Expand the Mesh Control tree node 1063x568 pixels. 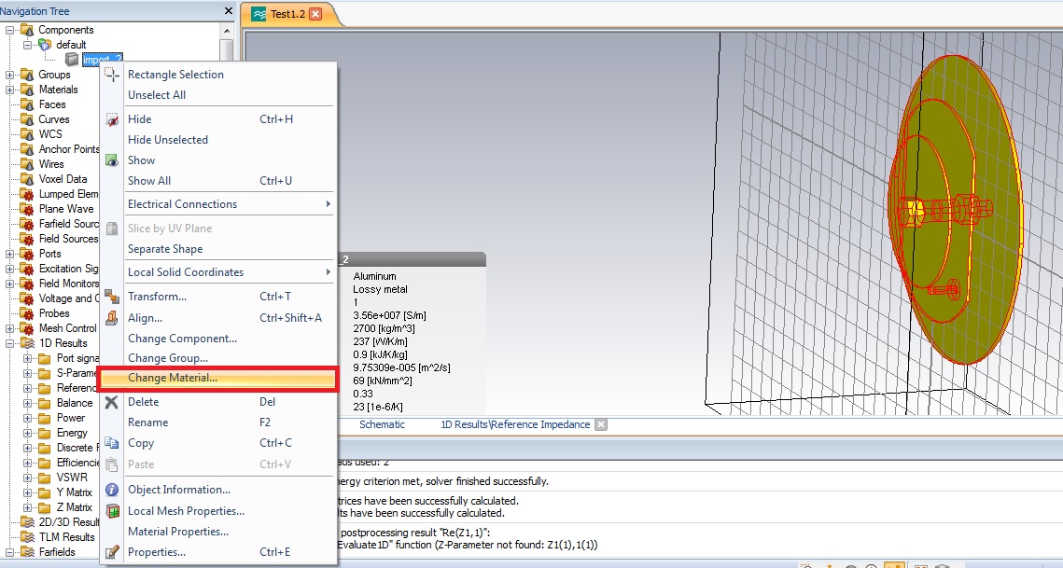tap(9, 328)
